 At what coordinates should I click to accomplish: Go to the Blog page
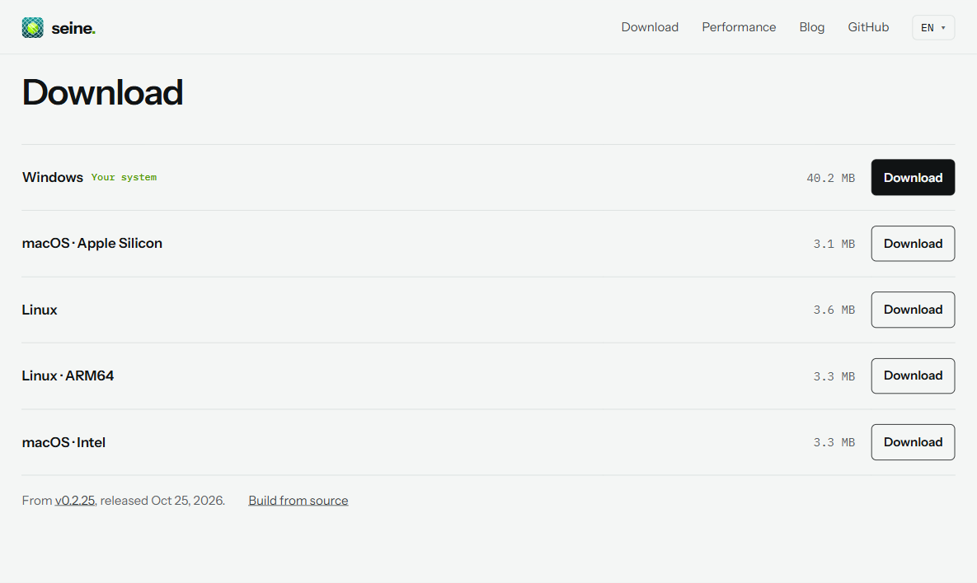coord(811,27)
